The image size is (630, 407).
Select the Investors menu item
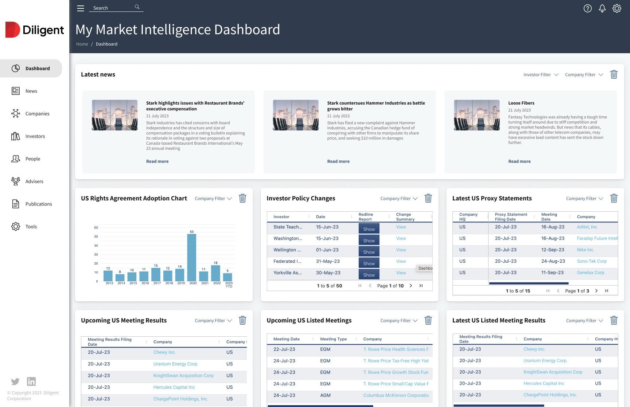[x=35, y=136]
